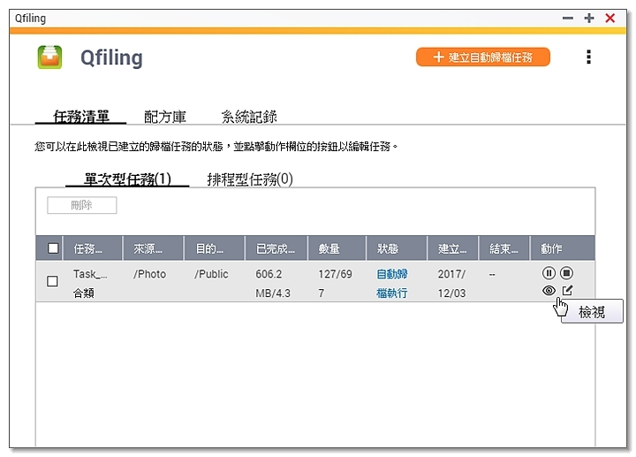Click the disabled 刪除 delete button
This screenshot has width=636, height=457.
coord(82,205)
